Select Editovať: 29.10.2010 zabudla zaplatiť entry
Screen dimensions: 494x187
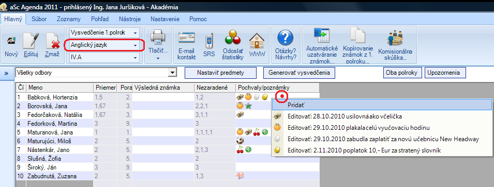pyautogui.click(x=382, y=139)
